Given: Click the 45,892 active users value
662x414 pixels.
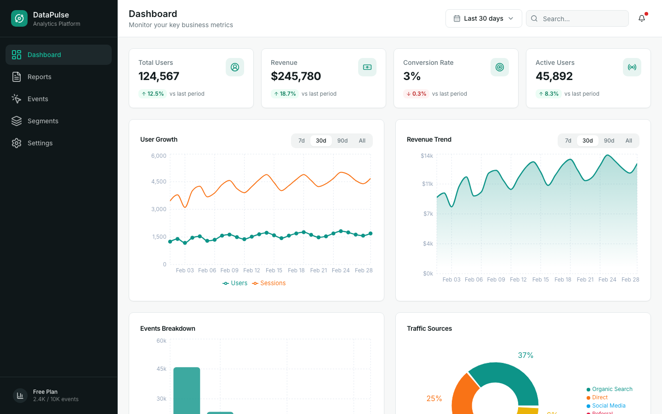Looking at the screenshot, I should tap(554, 76).
